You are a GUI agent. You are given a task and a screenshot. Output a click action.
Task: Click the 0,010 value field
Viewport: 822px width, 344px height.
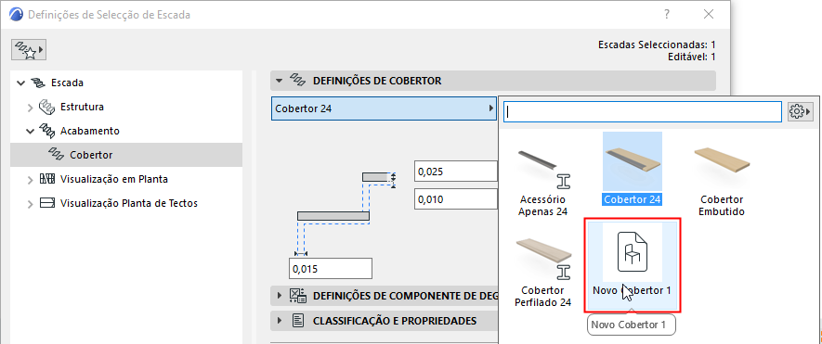(x=455, y=199)
